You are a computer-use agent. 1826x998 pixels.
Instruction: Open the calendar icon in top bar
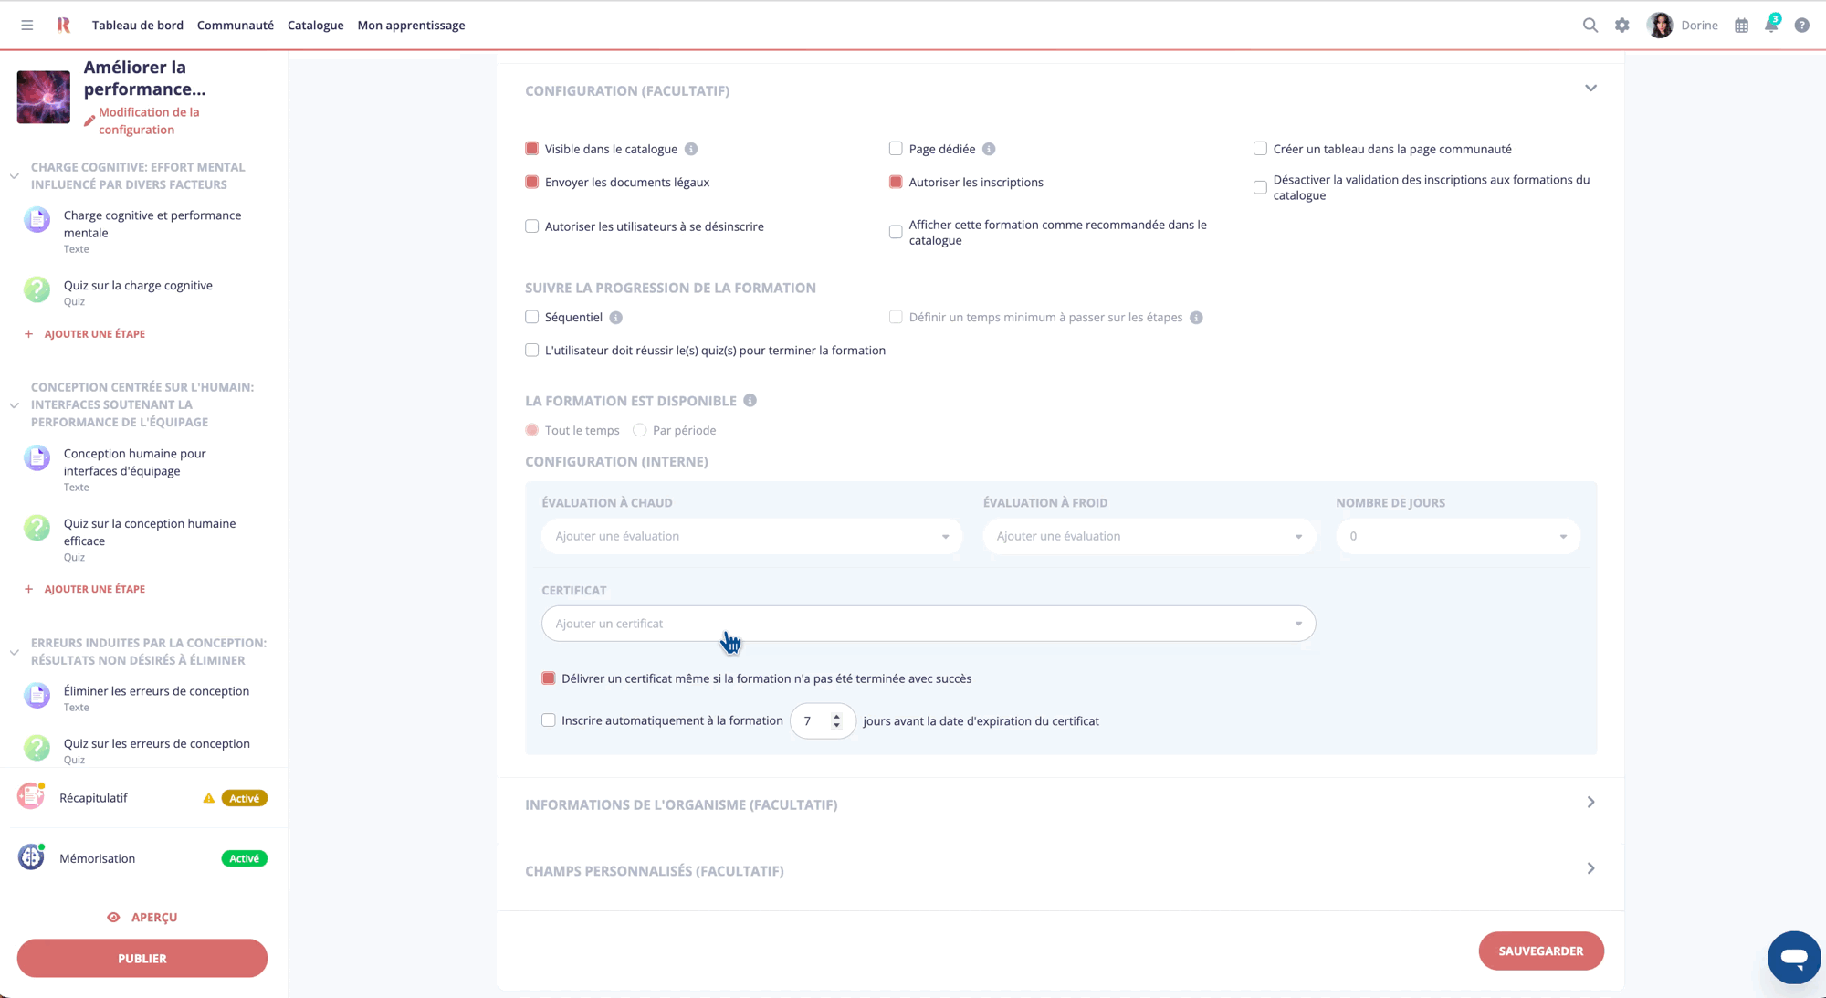point(1740,25)
